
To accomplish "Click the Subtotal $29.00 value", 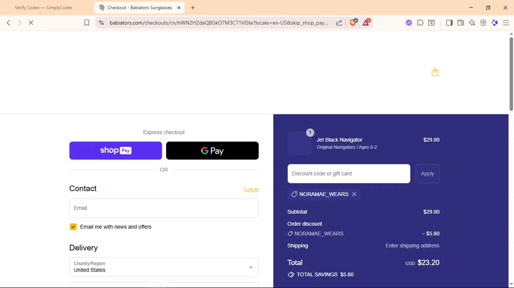I will coord(431,212).
